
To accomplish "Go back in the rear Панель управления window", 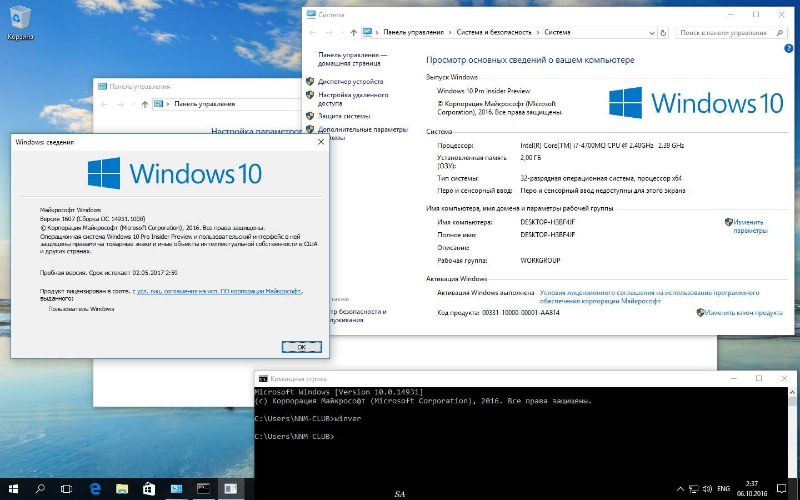I will 104,104.
